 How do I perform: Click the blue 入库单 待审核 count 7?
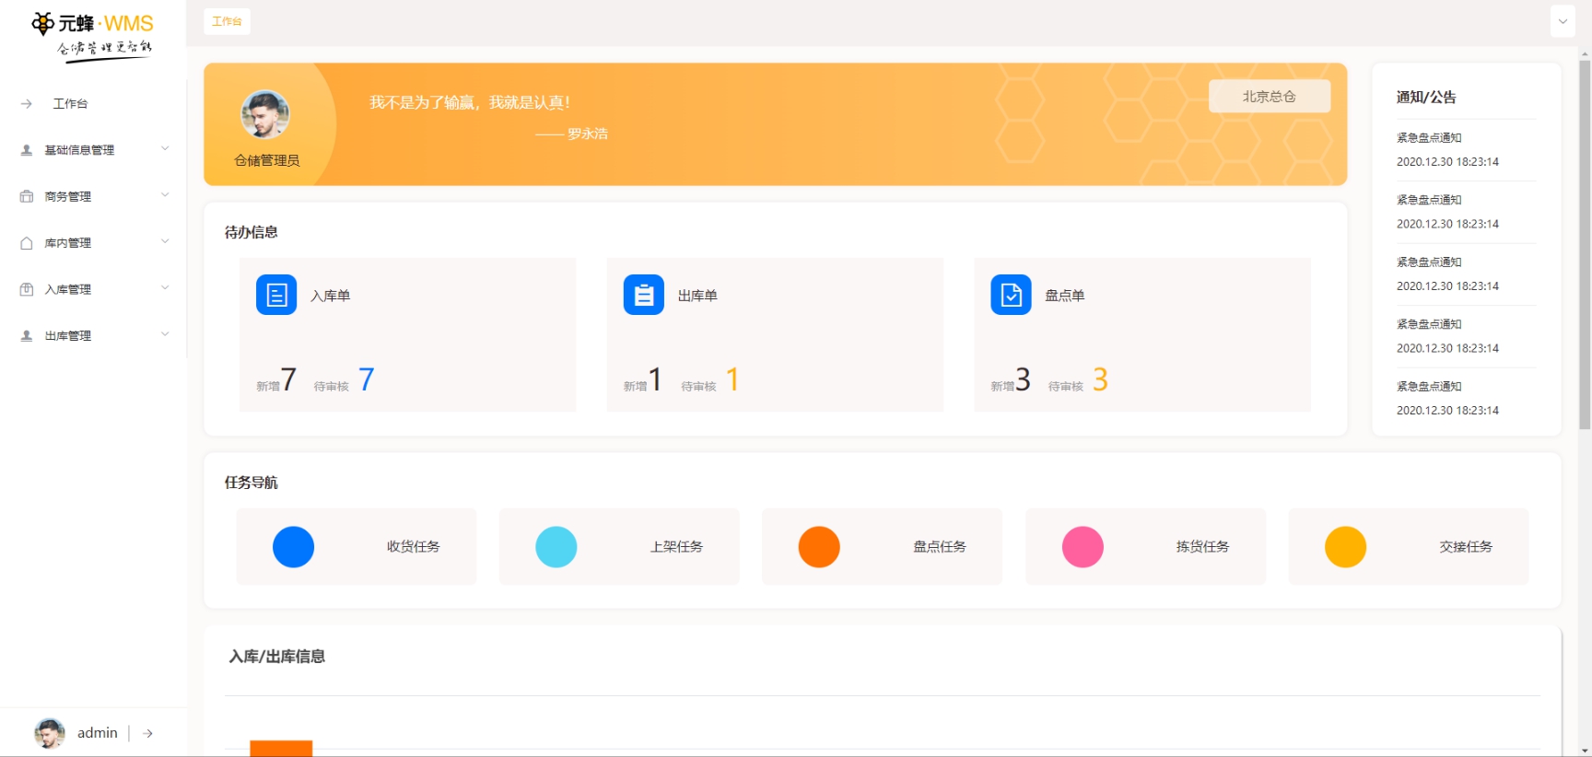pos(366,378)
